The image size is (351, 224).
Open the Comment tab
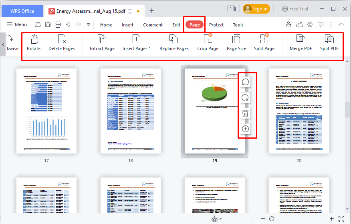[153, 25]
